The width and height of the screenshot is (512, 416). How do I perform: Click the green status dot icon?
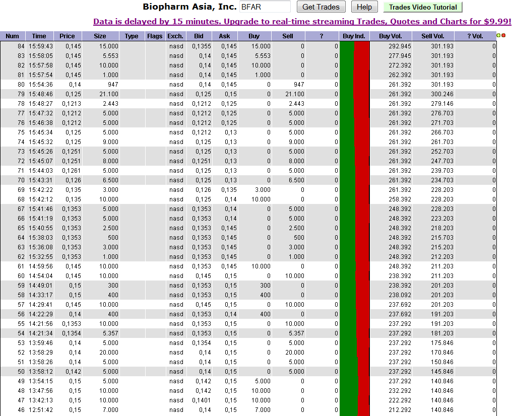(x=498, y=35)
